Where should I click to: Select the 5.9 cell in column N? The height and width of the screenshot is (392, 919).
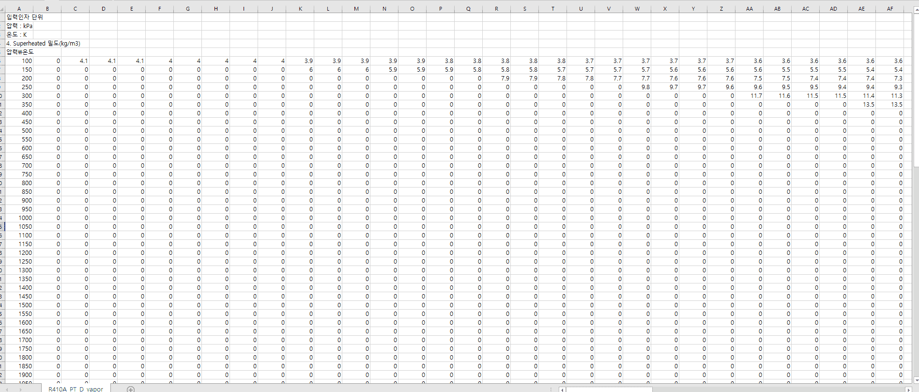tap(384, 69)
